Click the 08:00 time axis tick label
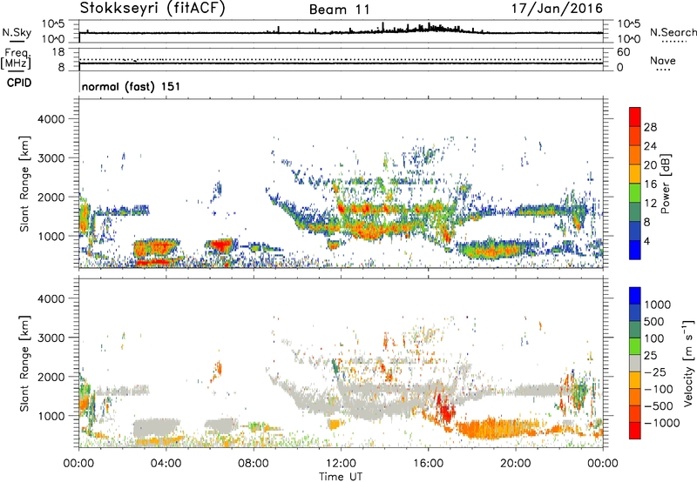Viewport: 697px width, 482px height. point(254,464)
